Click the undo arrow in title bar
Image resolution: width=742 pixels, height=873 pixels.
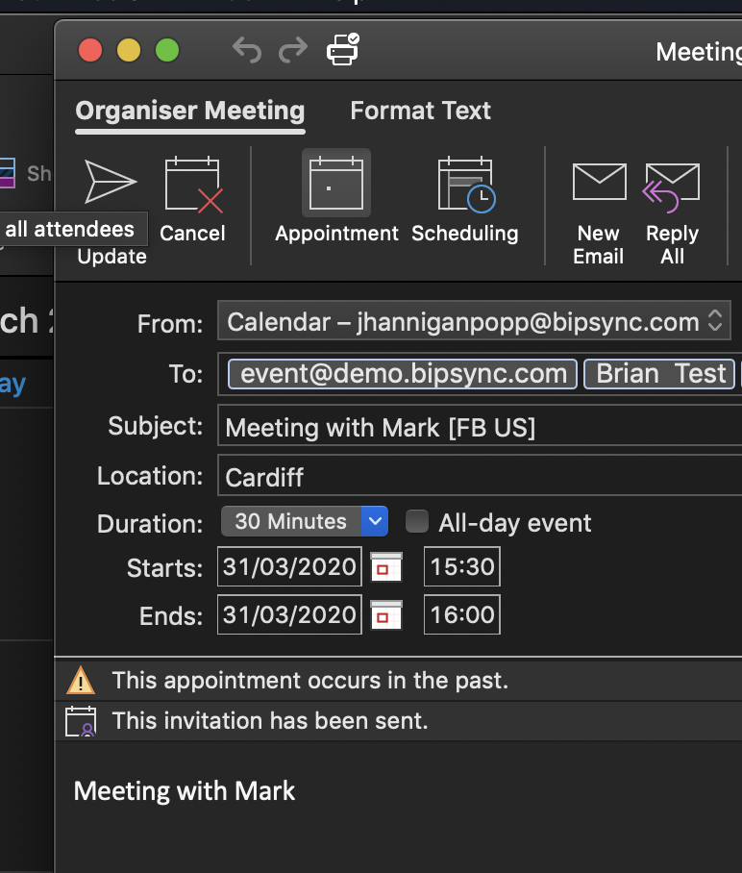pos(247,50)
